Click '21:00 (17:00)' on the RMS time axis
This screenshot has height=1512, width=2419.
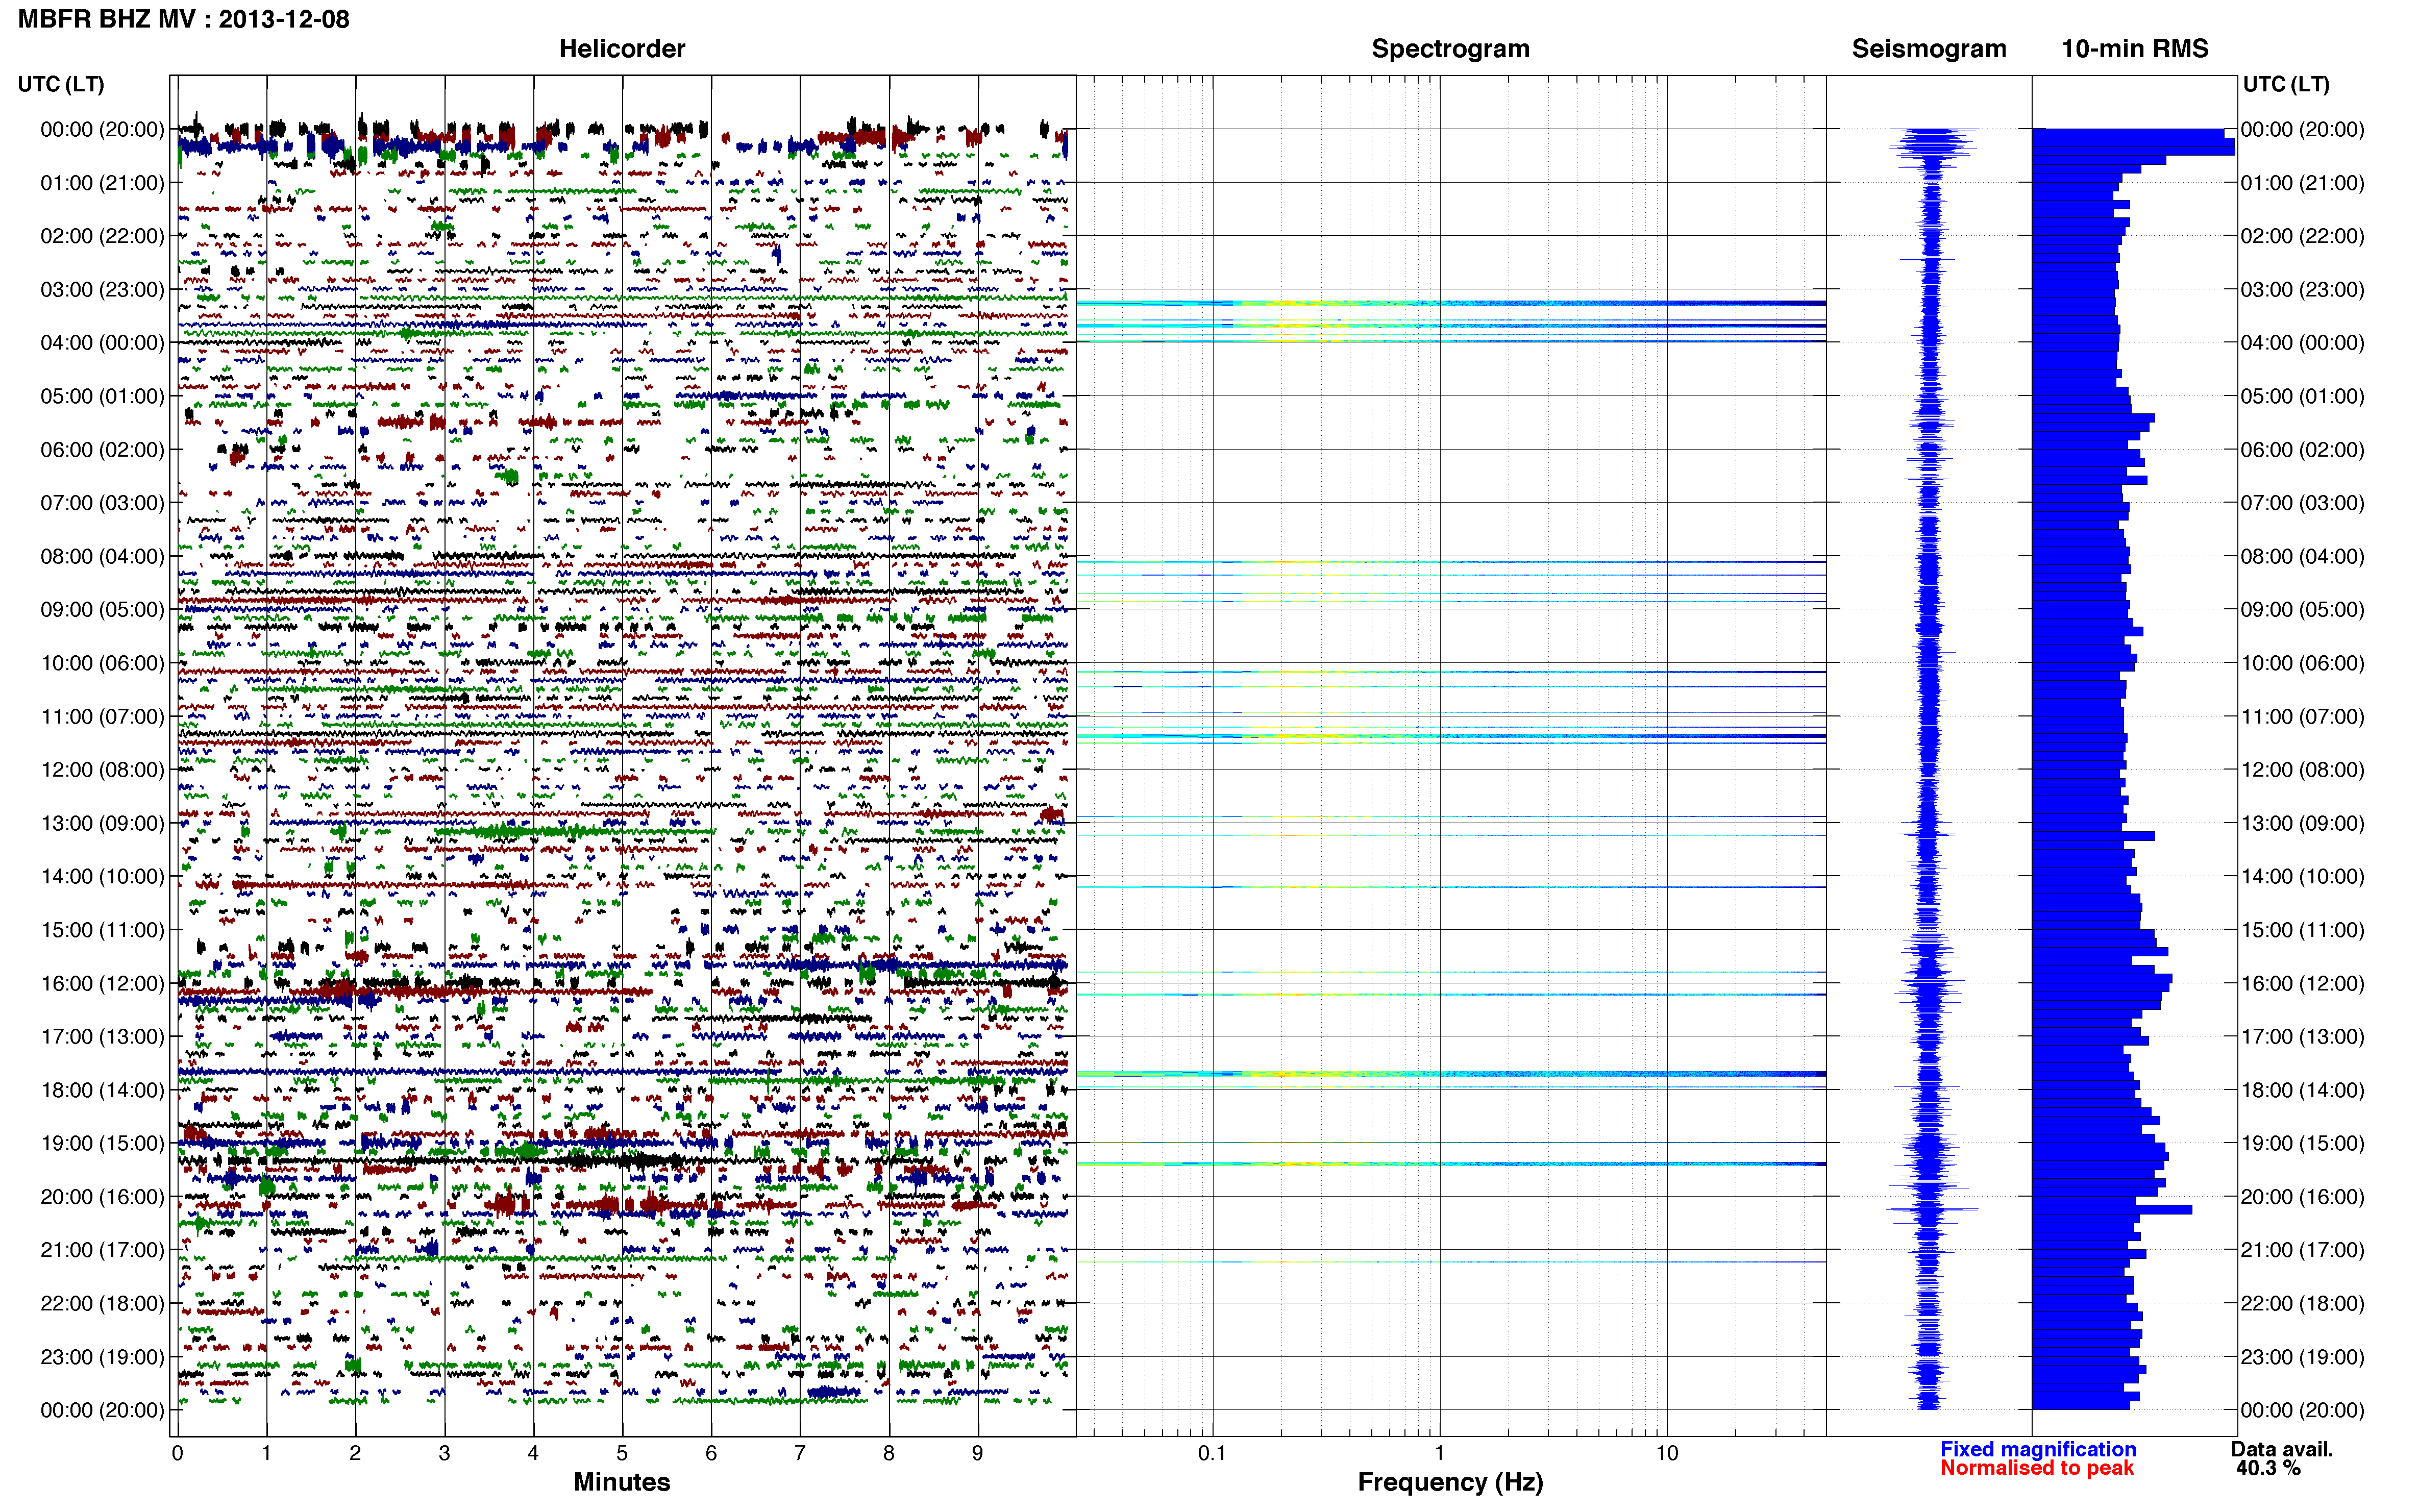2303,1250
